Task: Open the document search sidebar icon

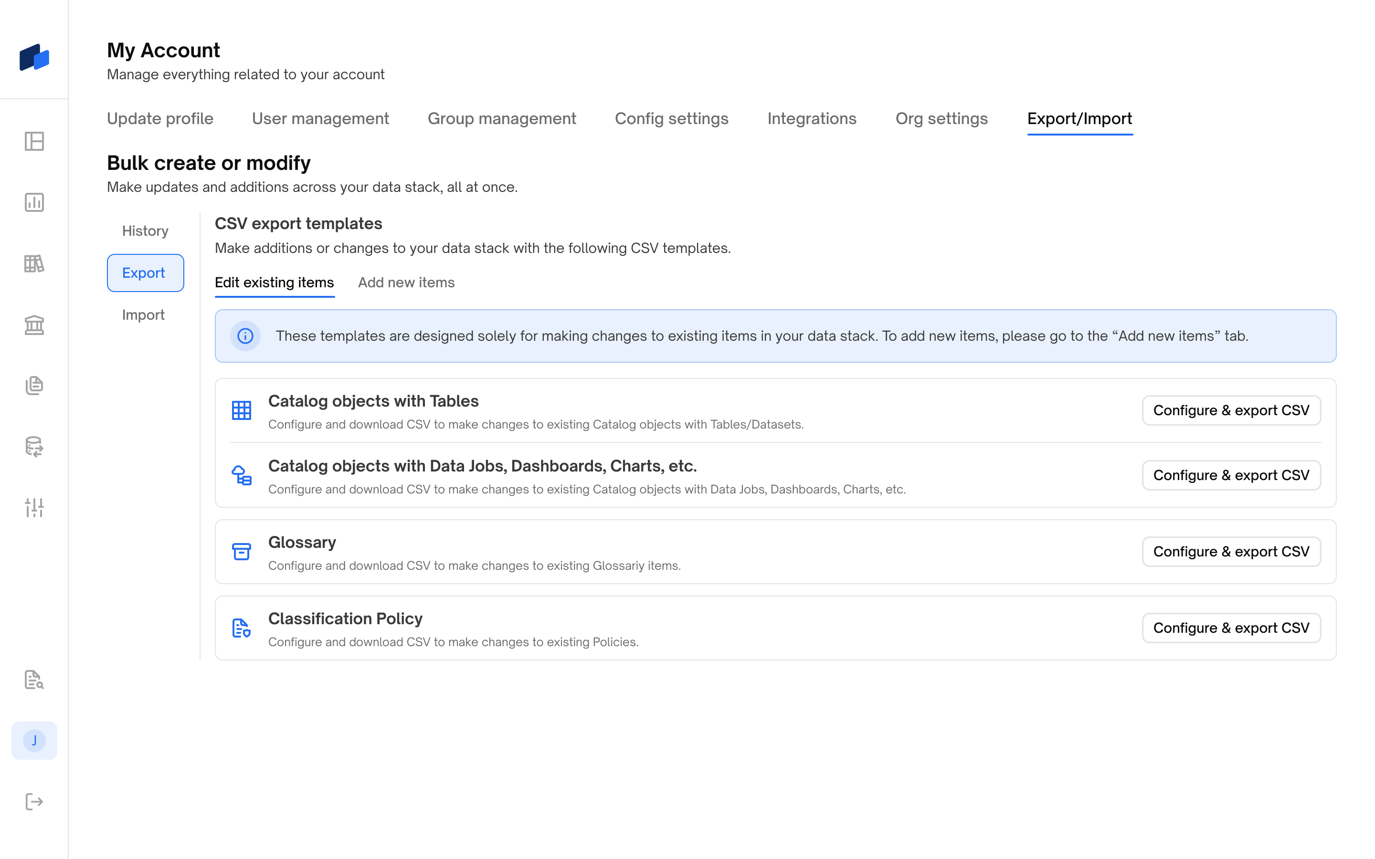Action: [x=34, y=680]
